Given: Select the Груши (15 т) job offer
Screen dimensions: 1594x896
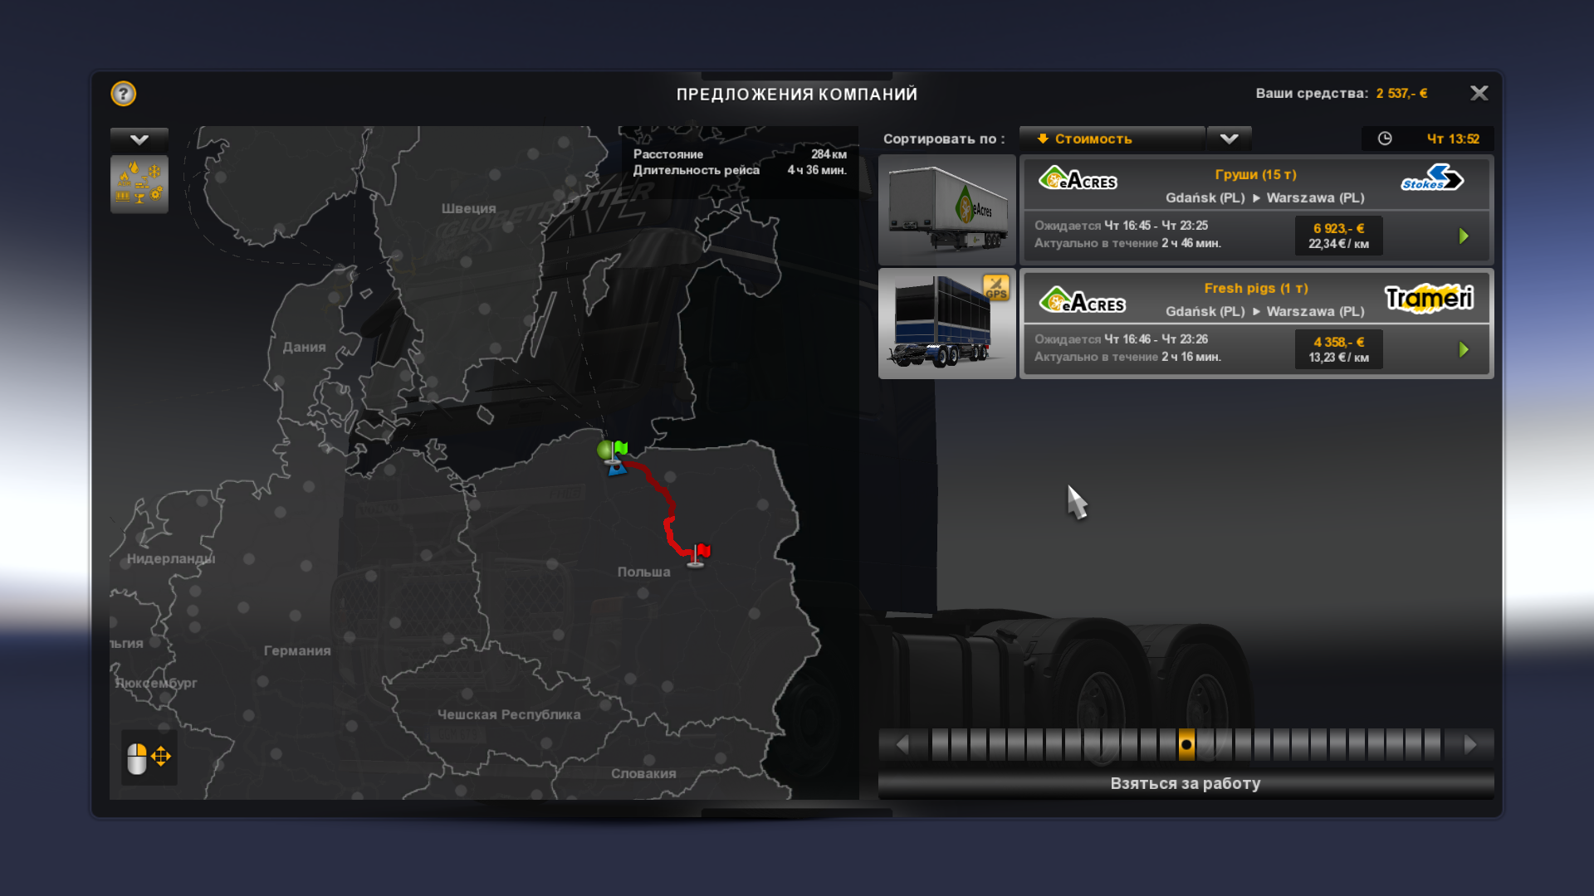Looking at the screenshot, I should pos(1255,184).
